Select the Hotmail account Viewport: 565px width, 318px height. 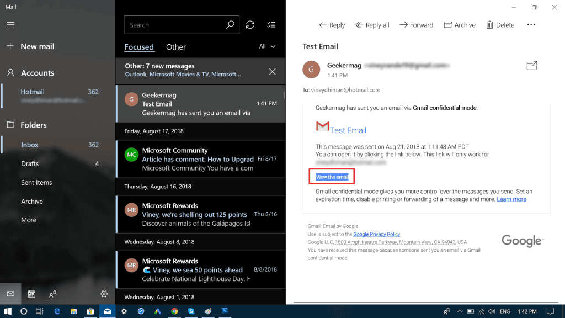[57, 96]
